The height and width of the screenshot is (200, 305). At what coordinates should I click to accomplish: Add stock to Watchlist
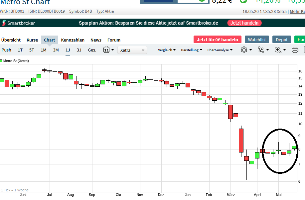click(257, 40)
